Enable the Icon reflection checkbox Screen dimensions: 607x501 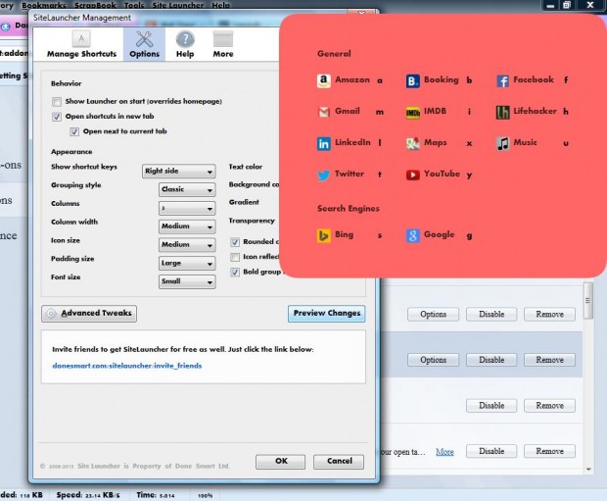coord(235,257)
